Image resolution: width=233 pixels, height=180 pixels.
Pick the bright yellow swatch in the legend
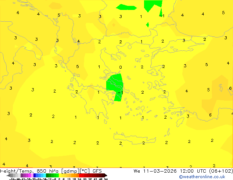tap(60, 175)
